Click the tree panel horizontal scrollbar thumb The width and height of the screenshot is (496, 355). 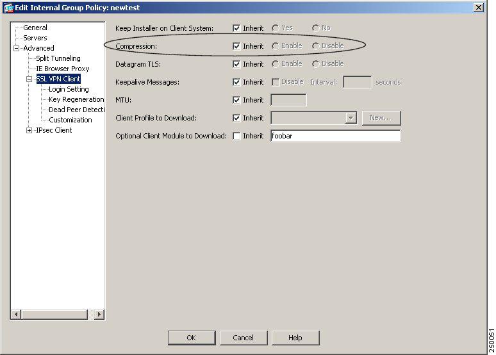(x=54, y=315)
